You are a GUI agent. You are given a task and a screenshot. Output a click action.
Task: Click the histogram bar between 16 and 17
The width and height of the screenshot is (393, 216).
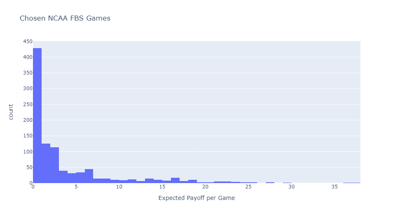click(175, 180)
